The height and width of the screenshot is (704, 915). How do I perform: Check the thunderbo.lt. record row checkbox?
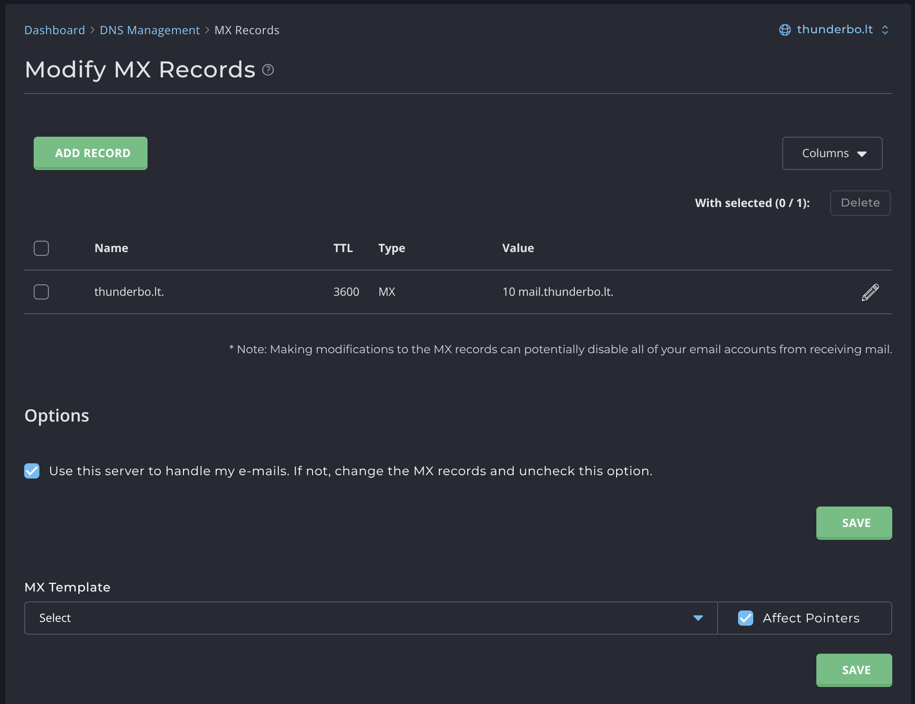pyautogui.click(x=41, y=292)
